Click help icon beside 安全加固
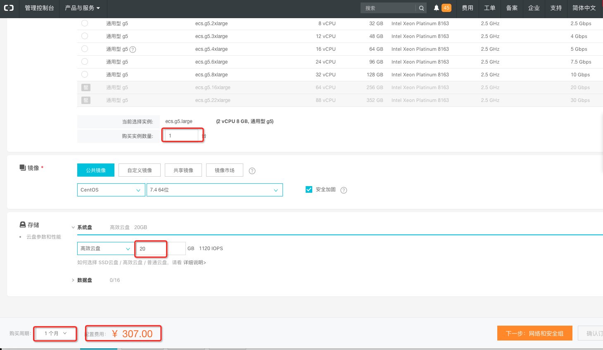The image size is (603, 350). pos(344,190)
